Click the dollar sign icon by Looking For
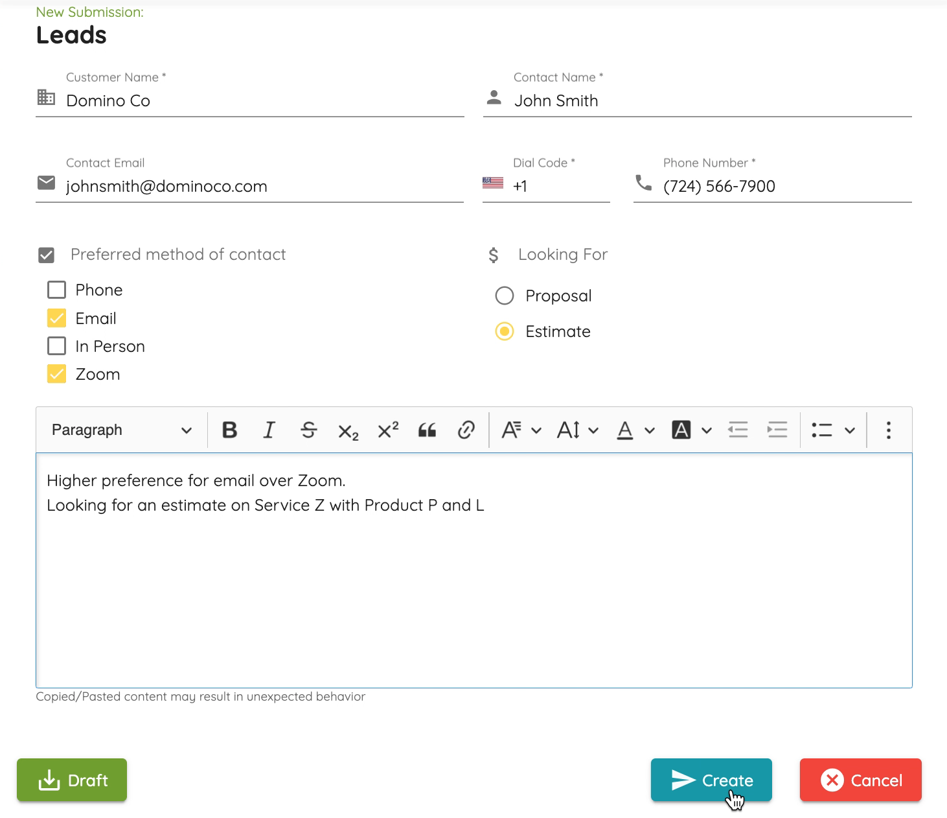 494,255
